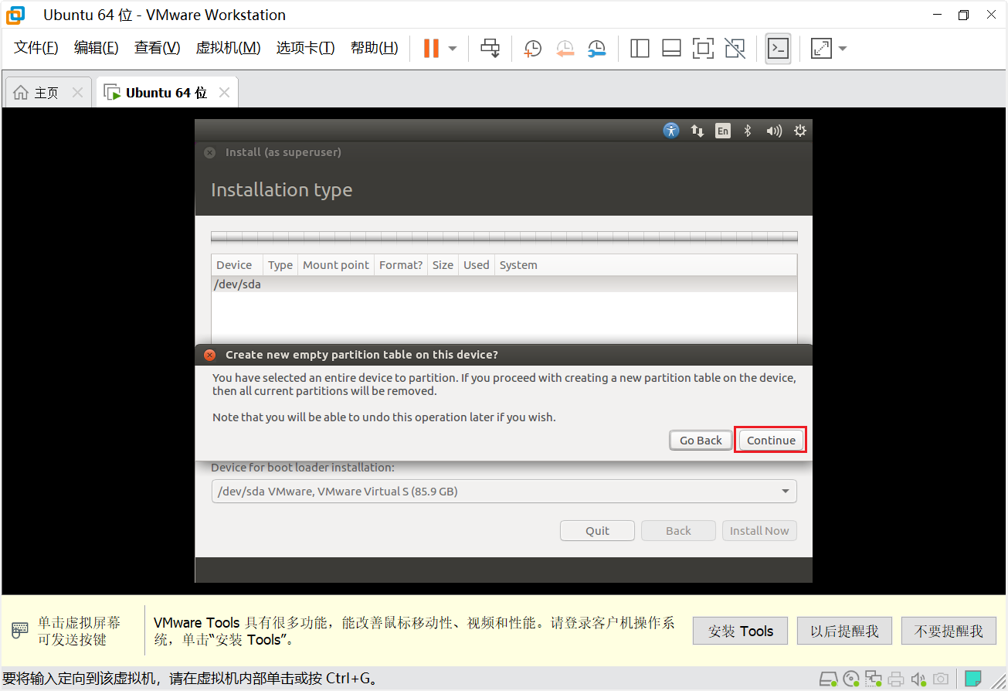
Task: Click the disk partition usage bar
Action: tap(504, 237)
